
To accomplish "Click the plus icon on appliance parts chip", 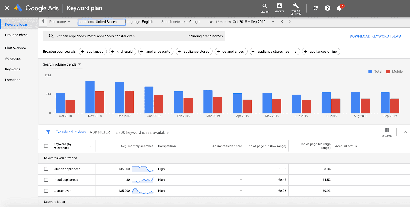I will point(142,51).
